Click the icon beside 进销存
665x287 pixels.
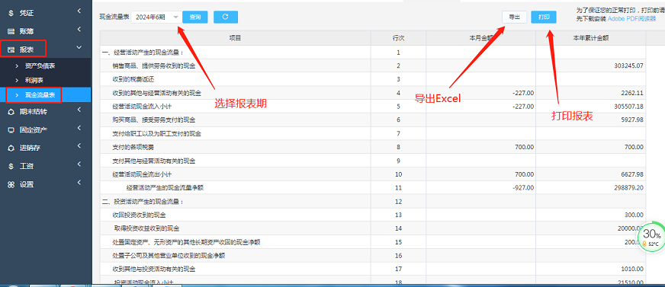11,148
